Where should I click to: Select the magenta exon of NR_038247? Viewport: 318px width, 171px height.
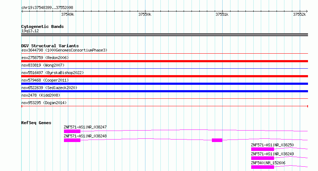tap(72, 131)
